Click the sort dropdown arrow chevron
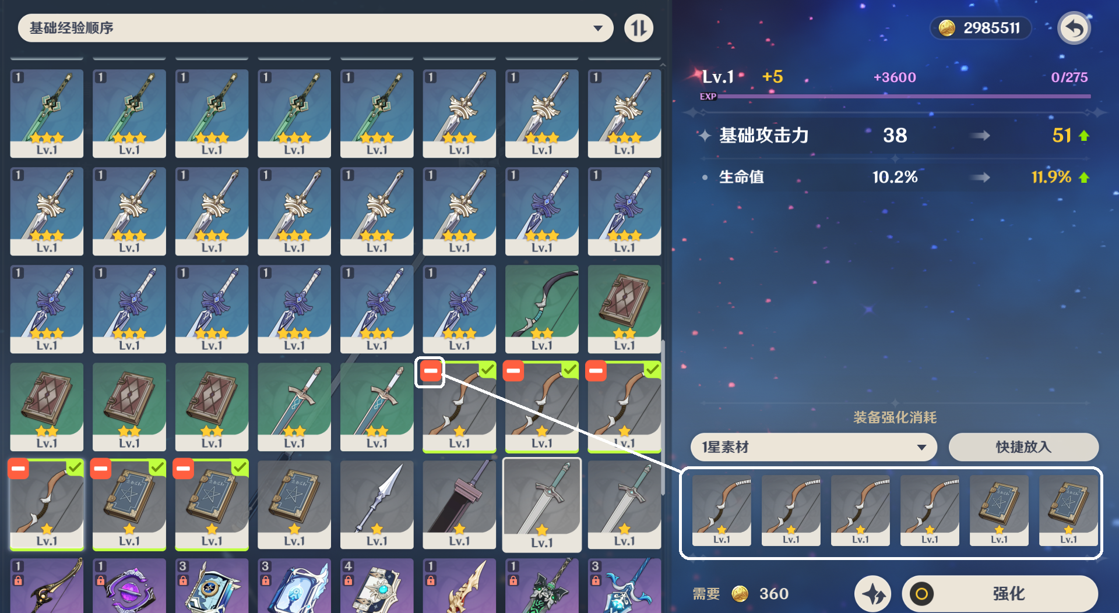1119x613 pixels. [x=597, y=28]
